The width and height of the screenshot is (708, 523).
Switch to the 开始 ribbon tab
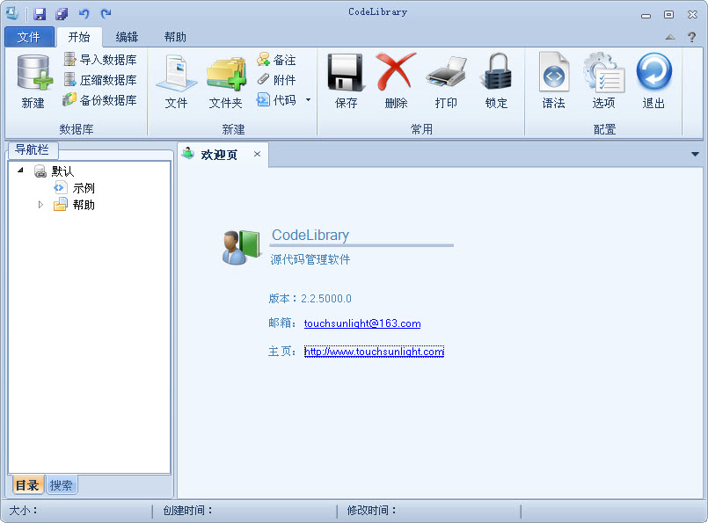coord(79,37)
